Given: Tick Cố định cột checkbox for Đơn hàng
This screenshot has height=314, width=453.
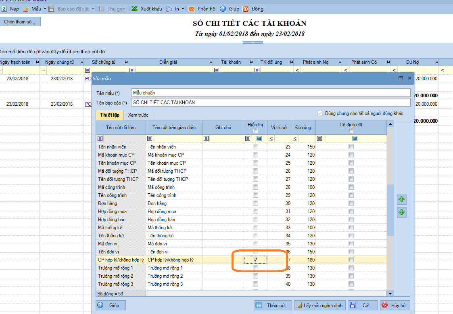Looking at the screenshot, I should pos(351,203).
